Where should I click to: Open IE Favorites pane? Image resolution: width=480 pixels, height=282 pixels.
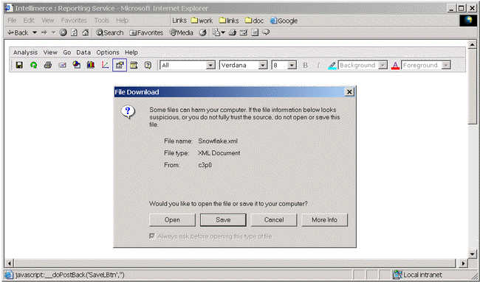[x=146, y=32]
